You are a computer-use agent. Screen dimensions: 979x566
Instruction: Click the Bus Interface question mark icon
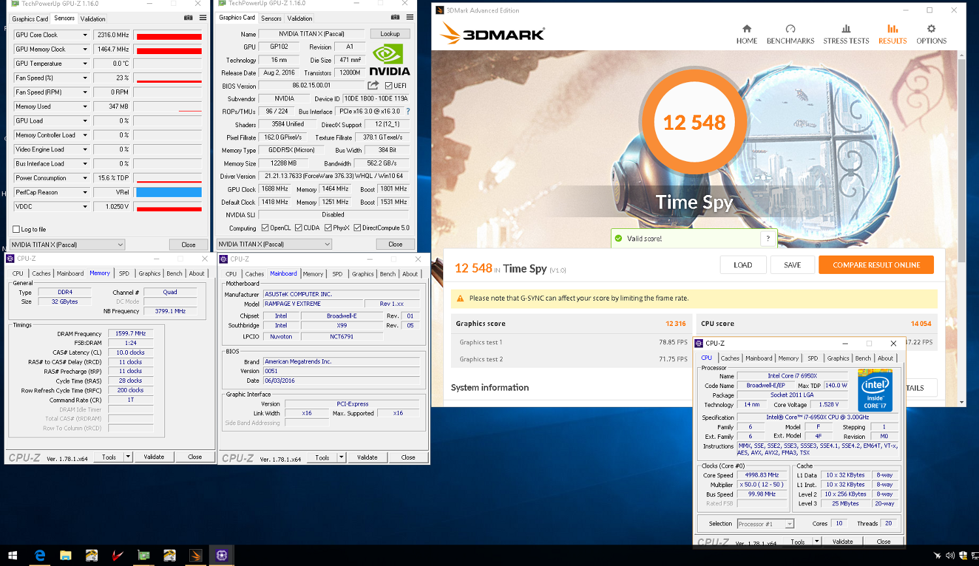tap(409, 112)
